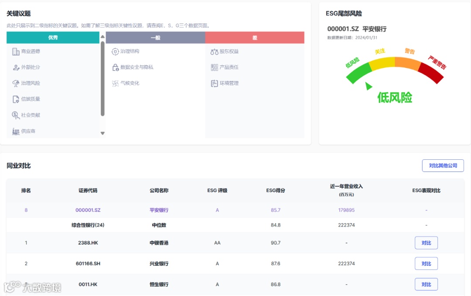The height and width of the screenshot is (296, 471).
Task: Click the AA rating cell
Action: pos(217,243)
